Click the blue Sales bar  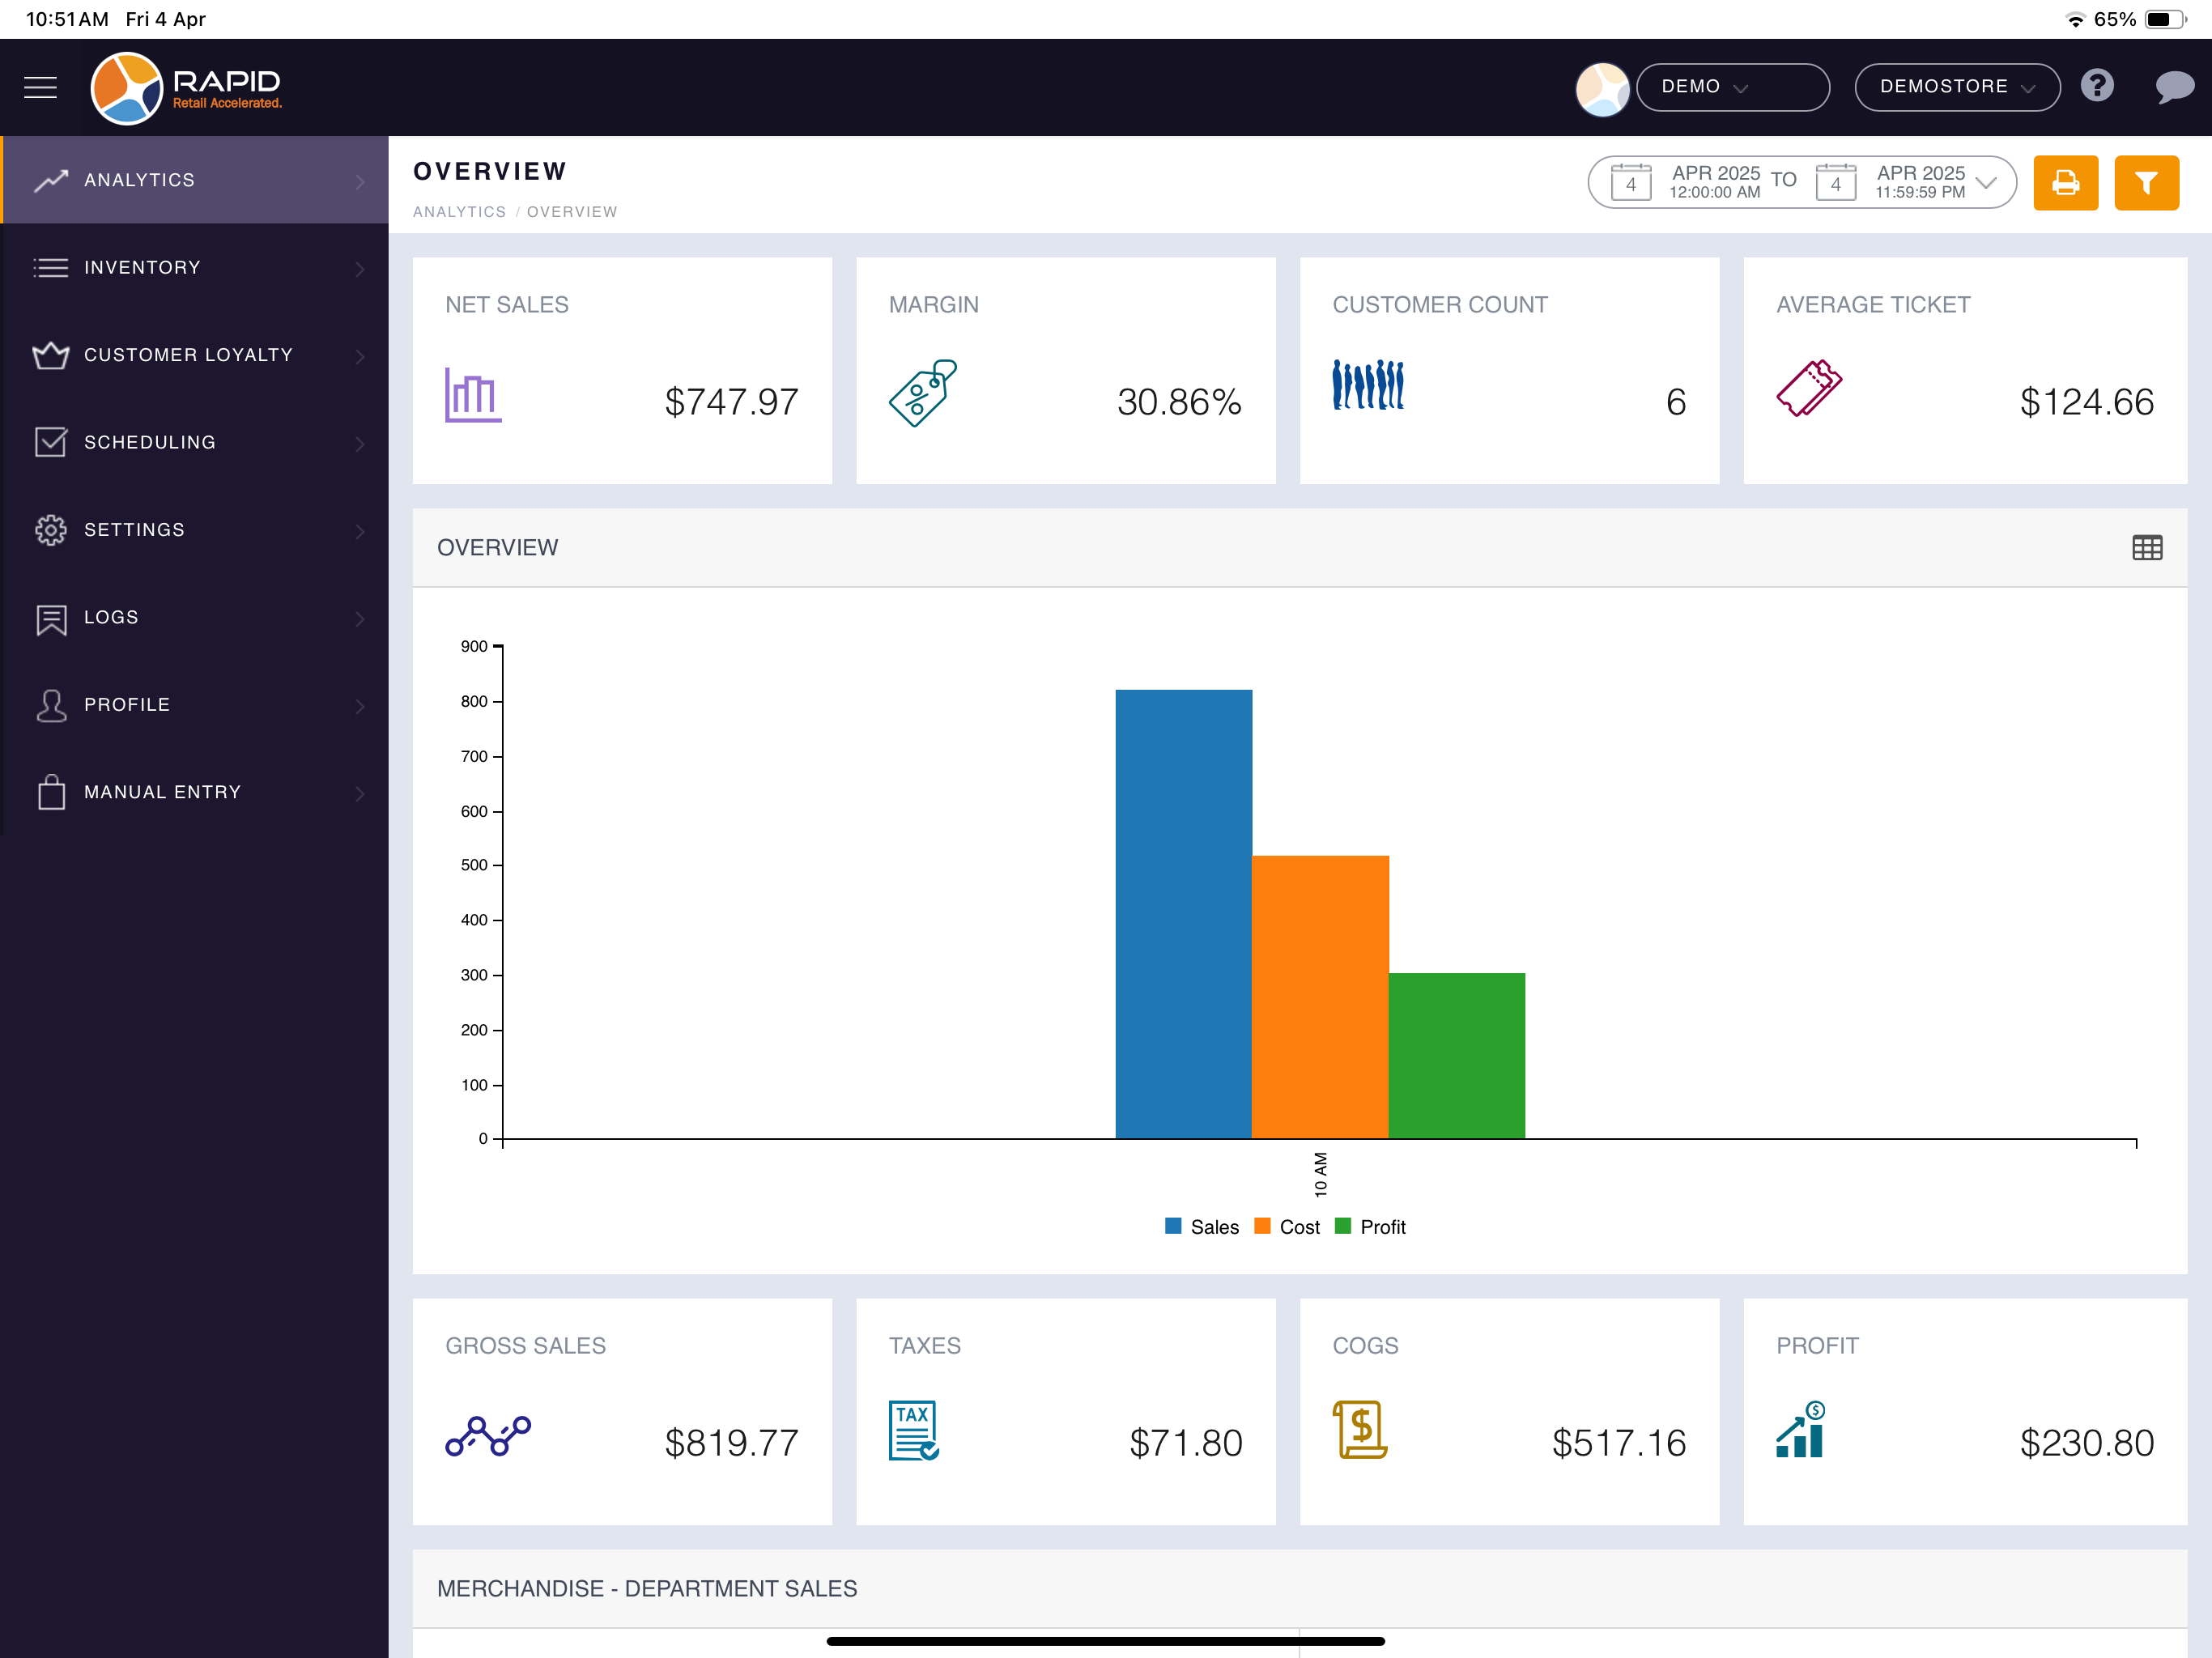click(1184, 914)
